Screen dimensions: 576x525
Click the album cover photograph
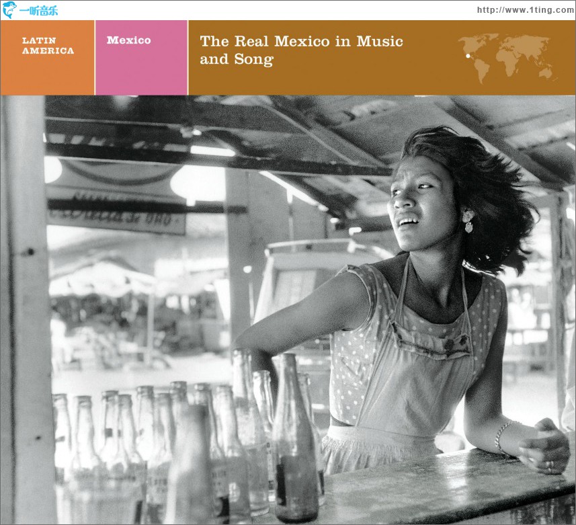288,310
